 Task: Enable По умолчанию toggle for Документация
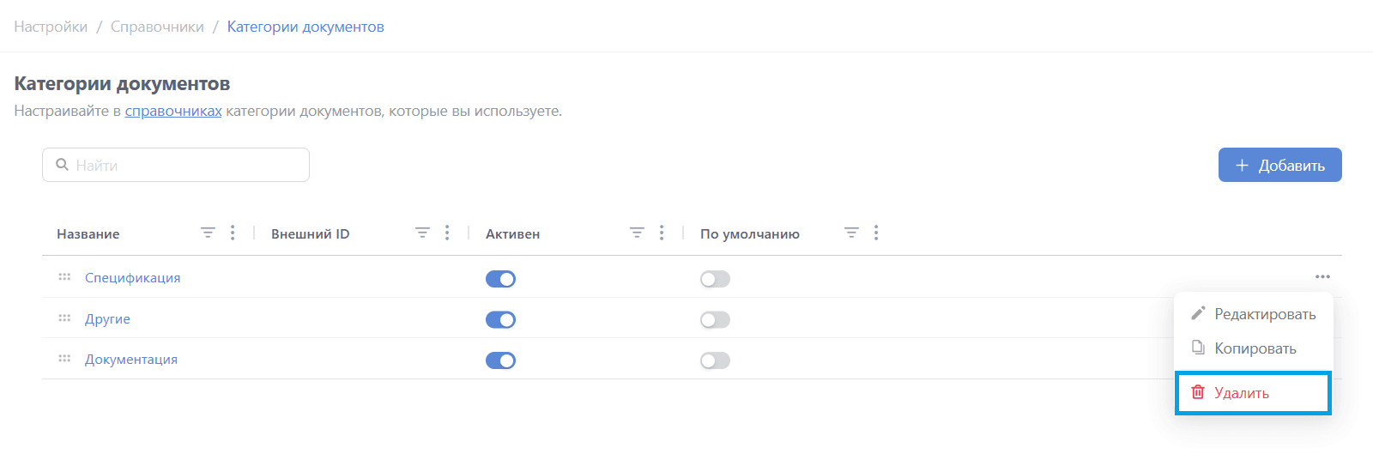[x=715, y=360]
